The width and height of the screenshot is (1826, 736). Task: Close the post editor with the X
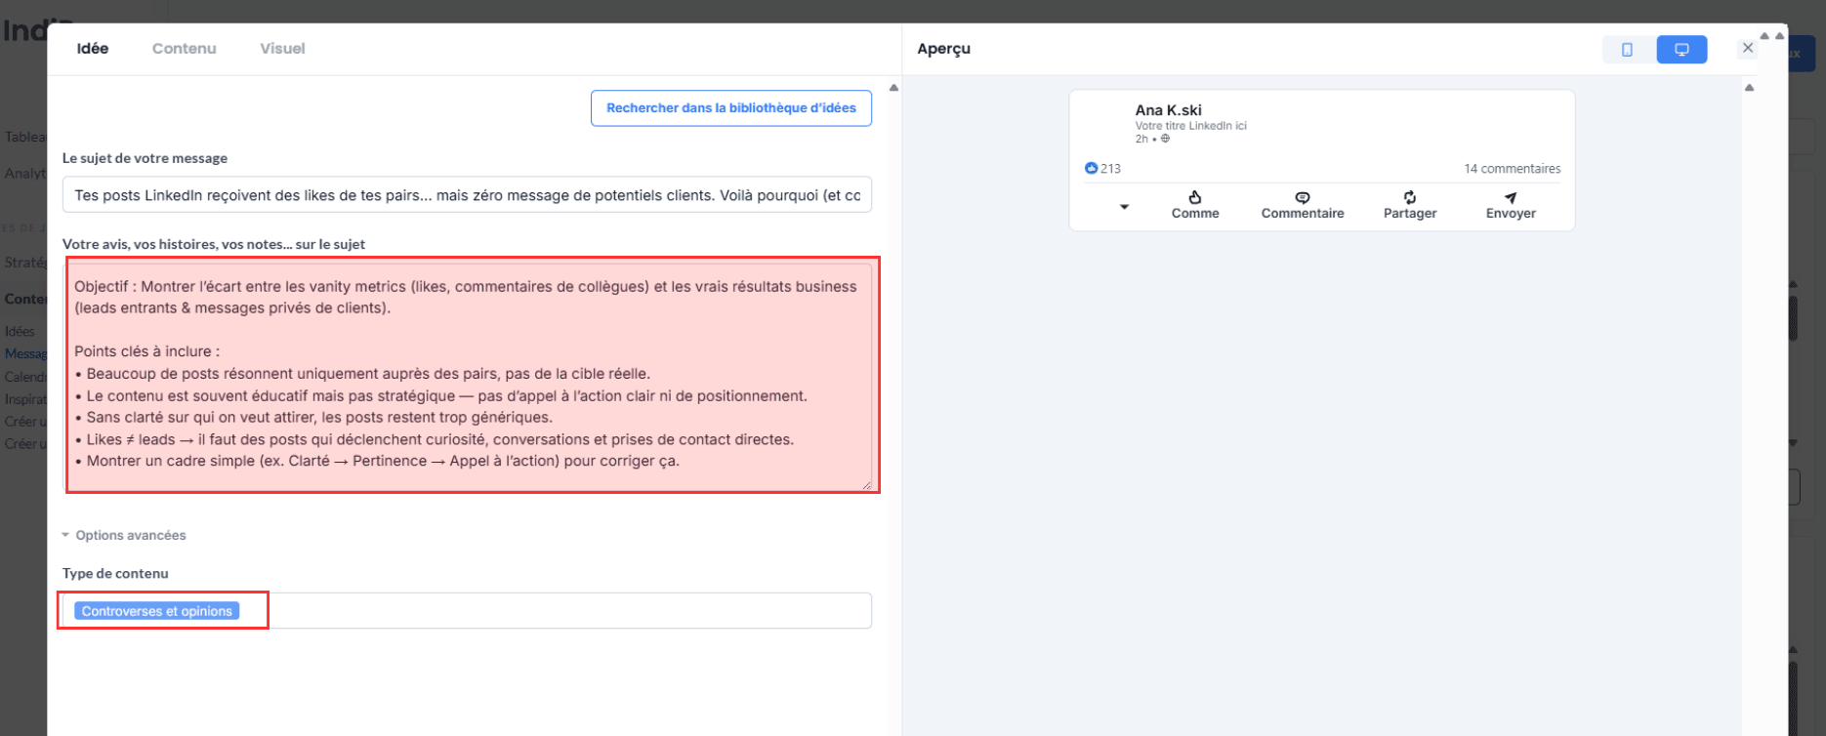(x=1748, y=48)
